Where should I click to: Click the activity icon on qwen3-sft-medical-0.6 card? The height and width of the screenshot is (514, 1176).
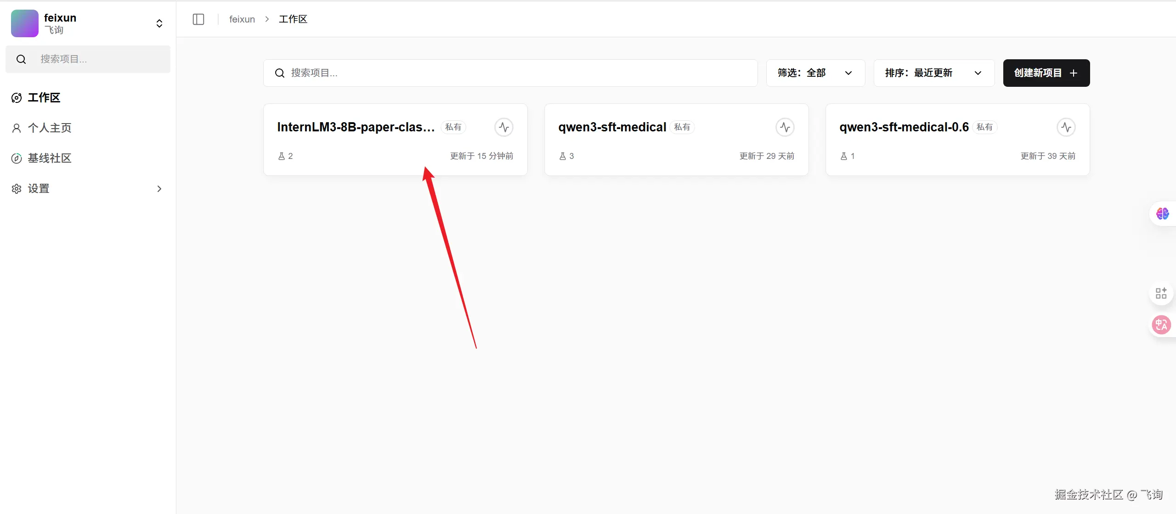point(1066,127)
